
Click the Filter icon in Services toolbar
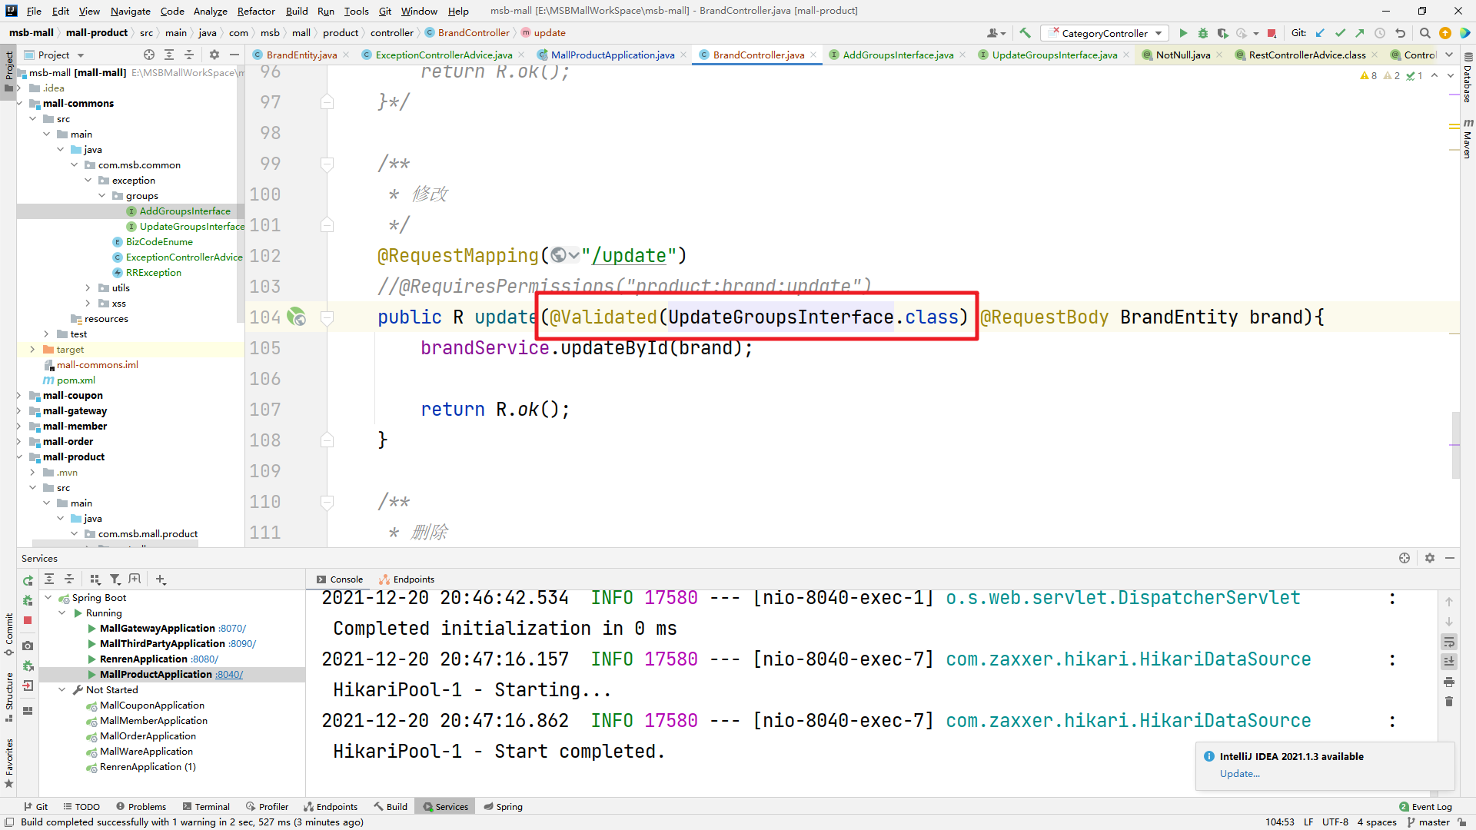[x=115, y=579]
